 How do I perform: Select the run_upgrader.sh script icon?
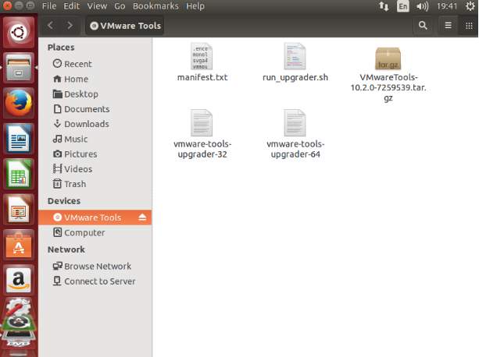295,56
